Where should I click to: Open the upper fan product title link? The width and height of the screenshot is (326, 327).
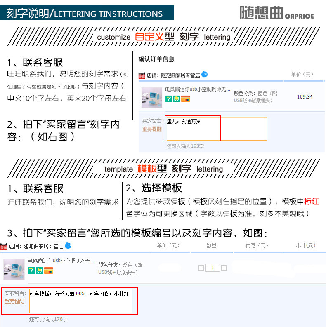197,89
